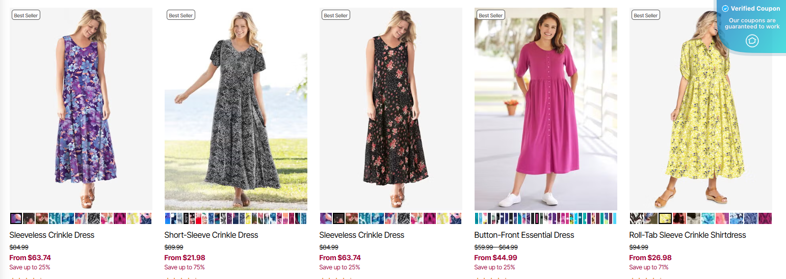The image size is (786, 279).
Task: Click Best Seller badge on purple floral dress
Action: 26,15
